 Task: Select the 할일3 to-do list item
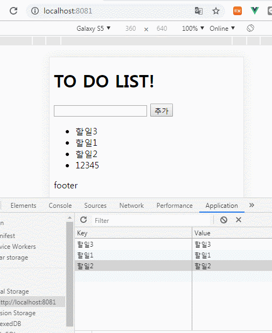(x=86, y=132)
